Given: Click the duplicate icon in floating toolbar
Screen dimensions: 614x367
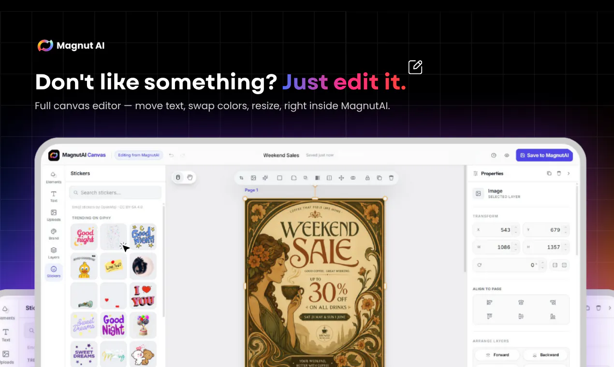Looking at the screenshot, I should pos(379,178).
